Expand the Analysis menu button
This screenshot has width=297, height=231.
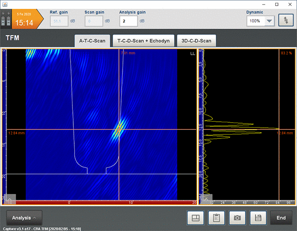(x=24, y=218)
